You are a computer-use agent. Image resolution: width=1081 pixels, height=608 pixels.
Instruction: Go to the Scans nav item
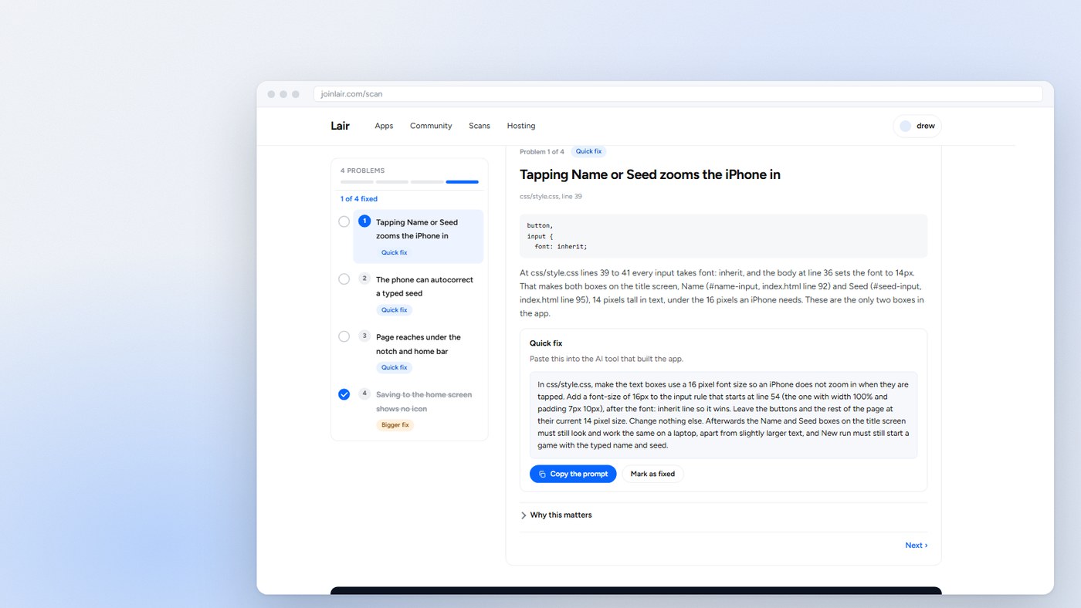pos(480,126)
